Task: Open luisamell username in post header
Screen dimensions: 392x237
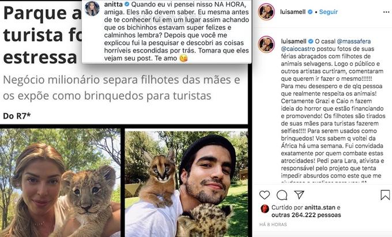Action: tap(293, 12)
